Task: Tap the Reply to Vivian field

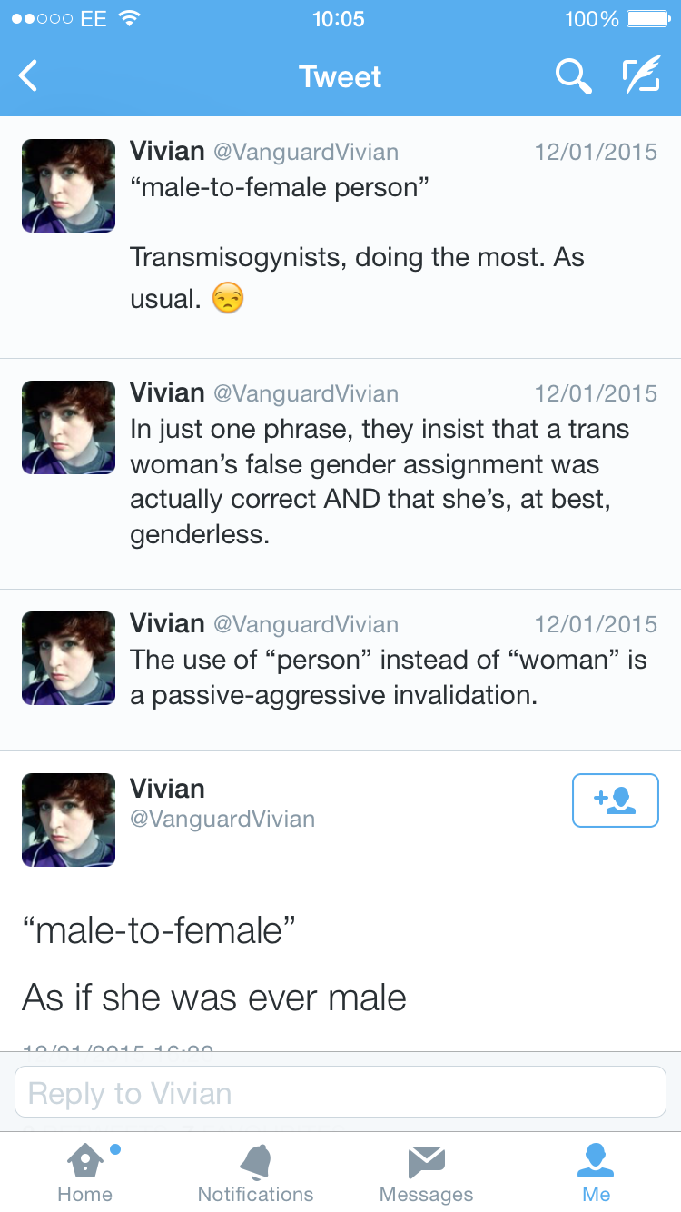Action: [x=340, y=1092]
